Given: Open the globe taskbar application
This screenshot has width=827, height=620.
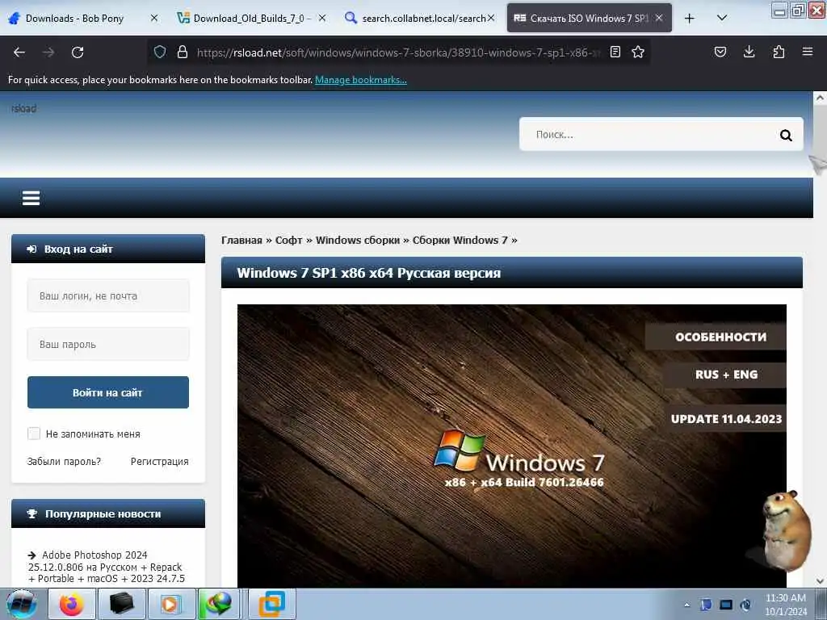Looking at the screenshot, I should [x=219, y=604].
